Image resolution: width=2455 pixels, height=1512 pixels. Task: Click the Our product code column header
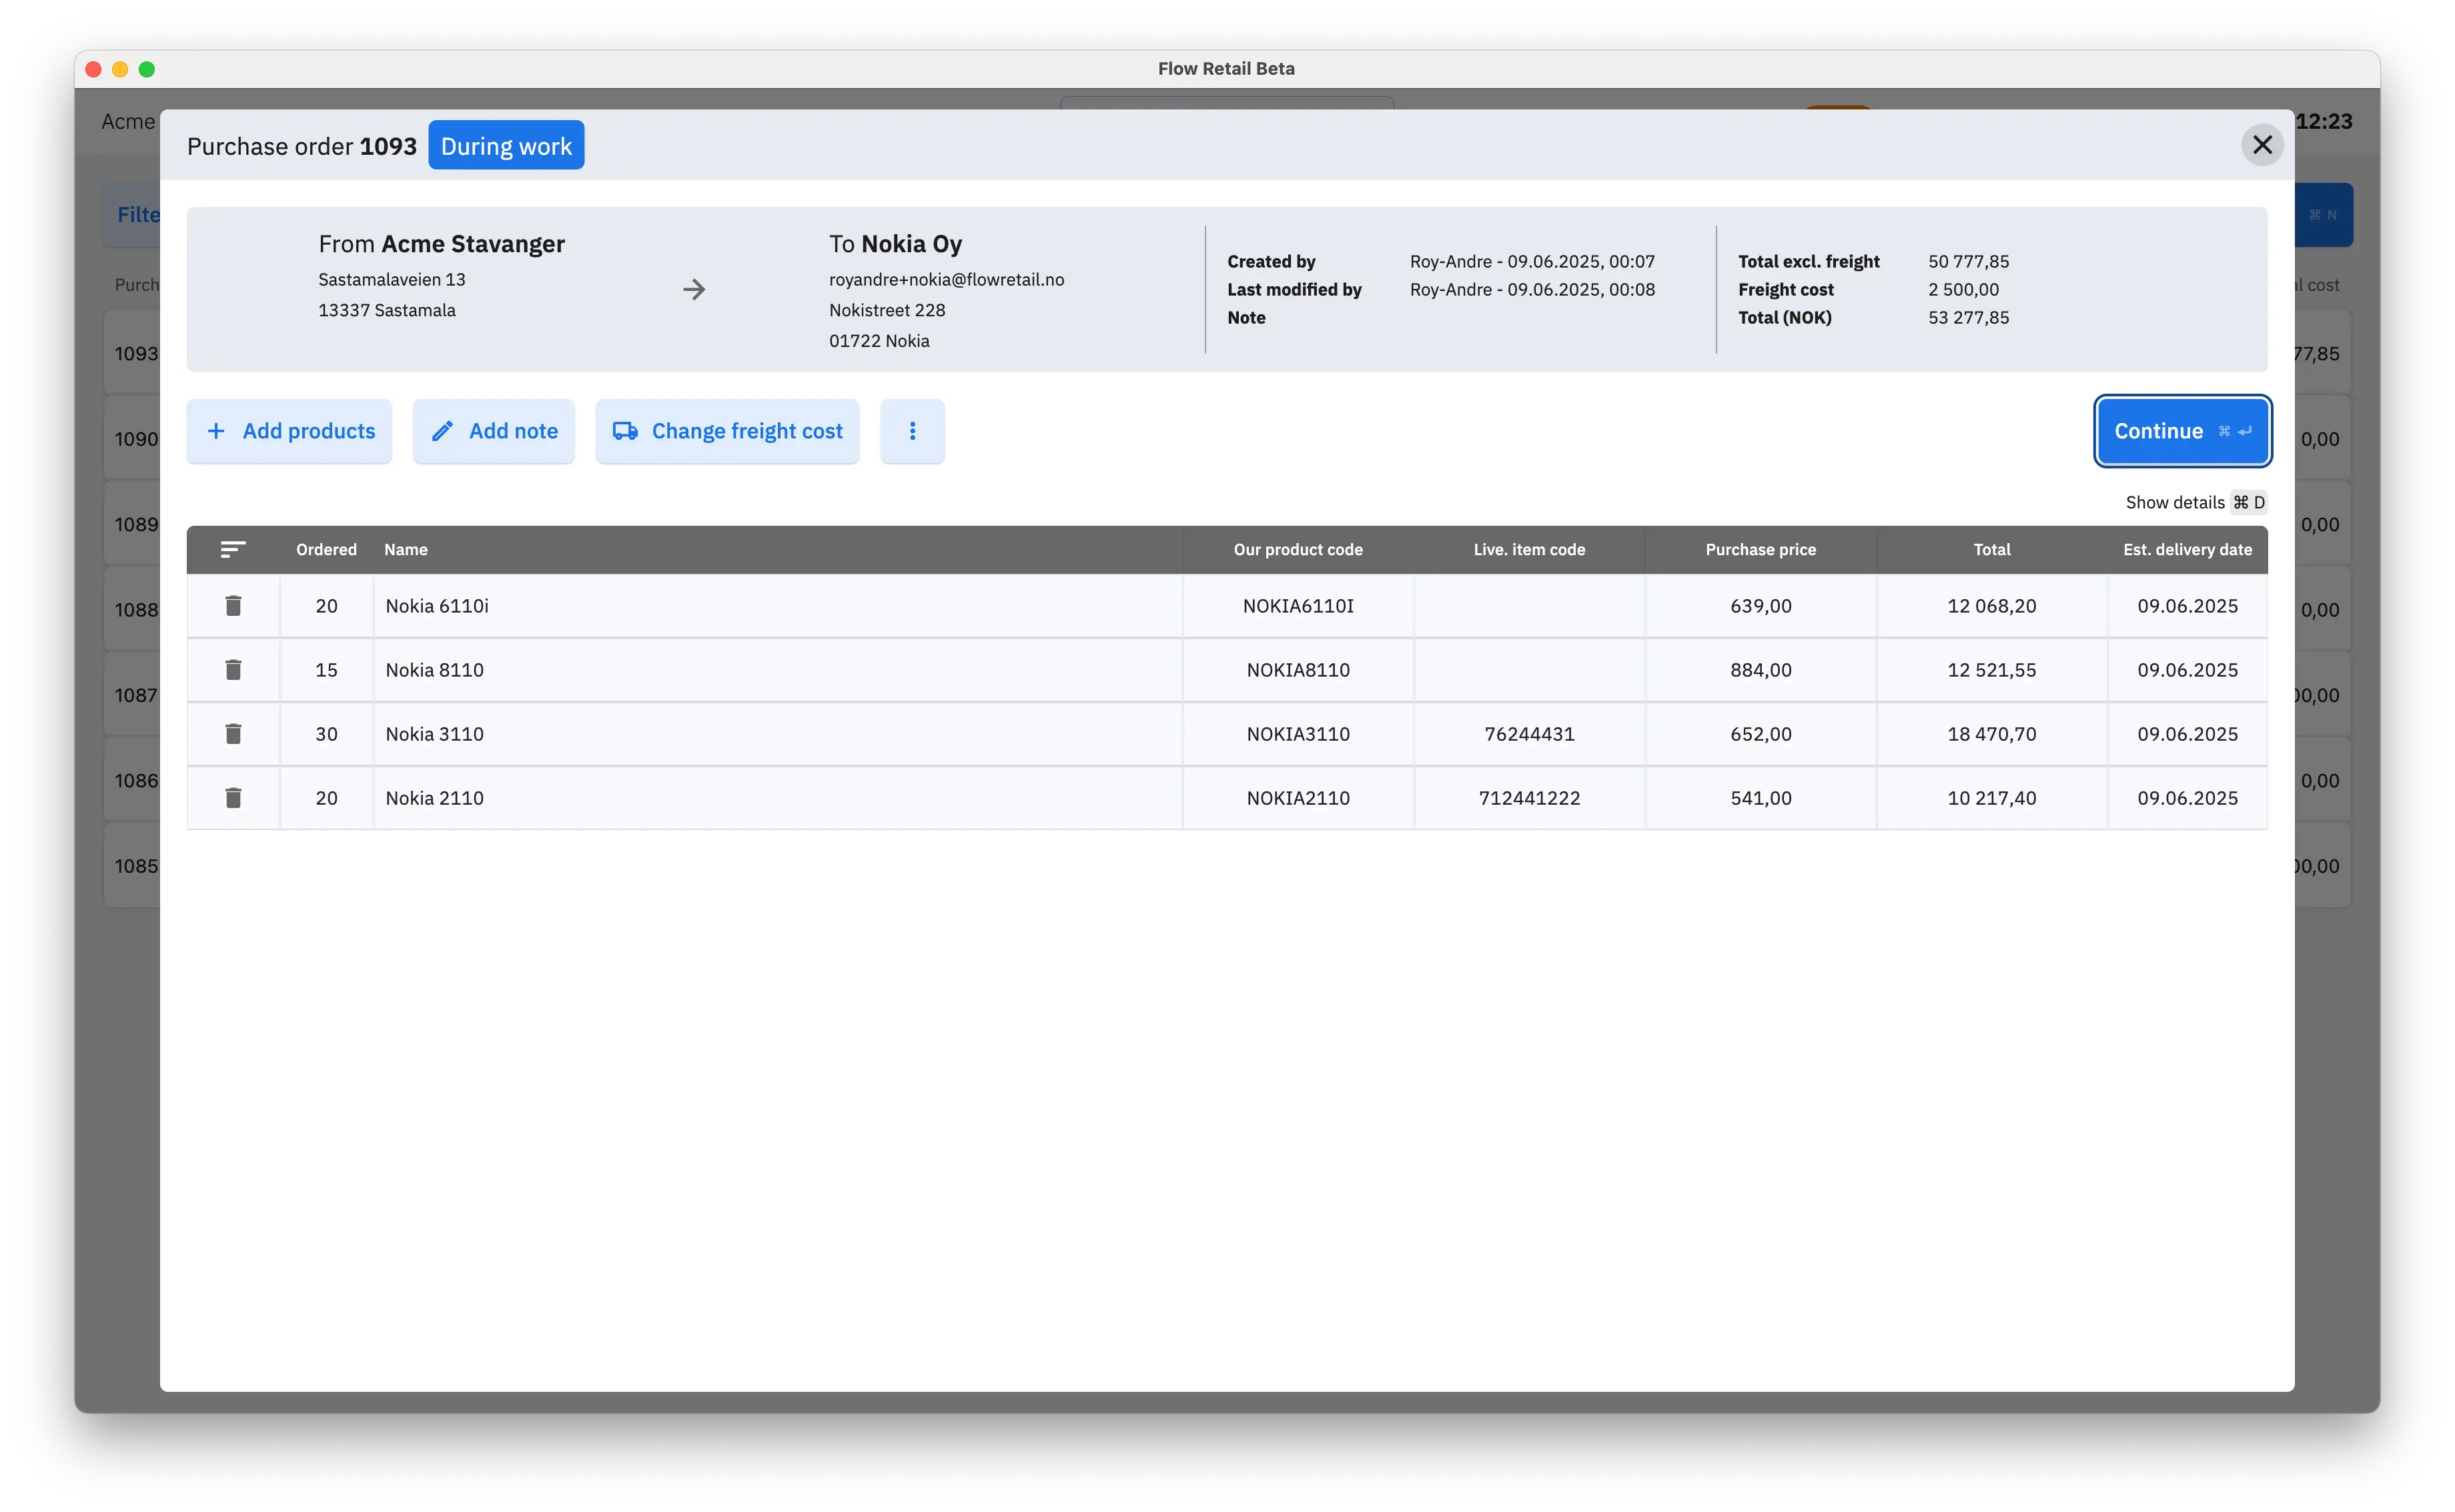click(1298, 550)
